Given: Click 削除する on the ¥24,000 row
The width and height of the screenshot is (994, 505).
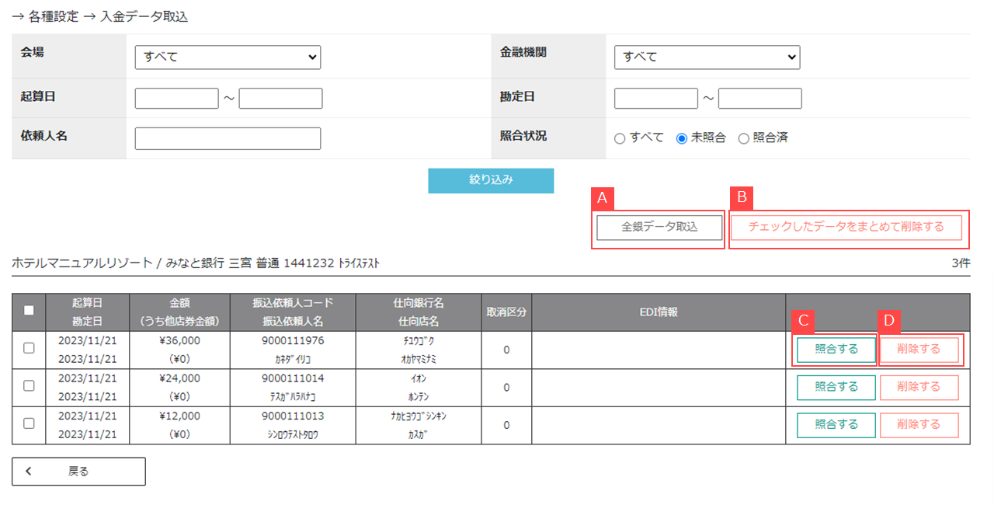Looking at the screenshot, I should tap(919, 386).
